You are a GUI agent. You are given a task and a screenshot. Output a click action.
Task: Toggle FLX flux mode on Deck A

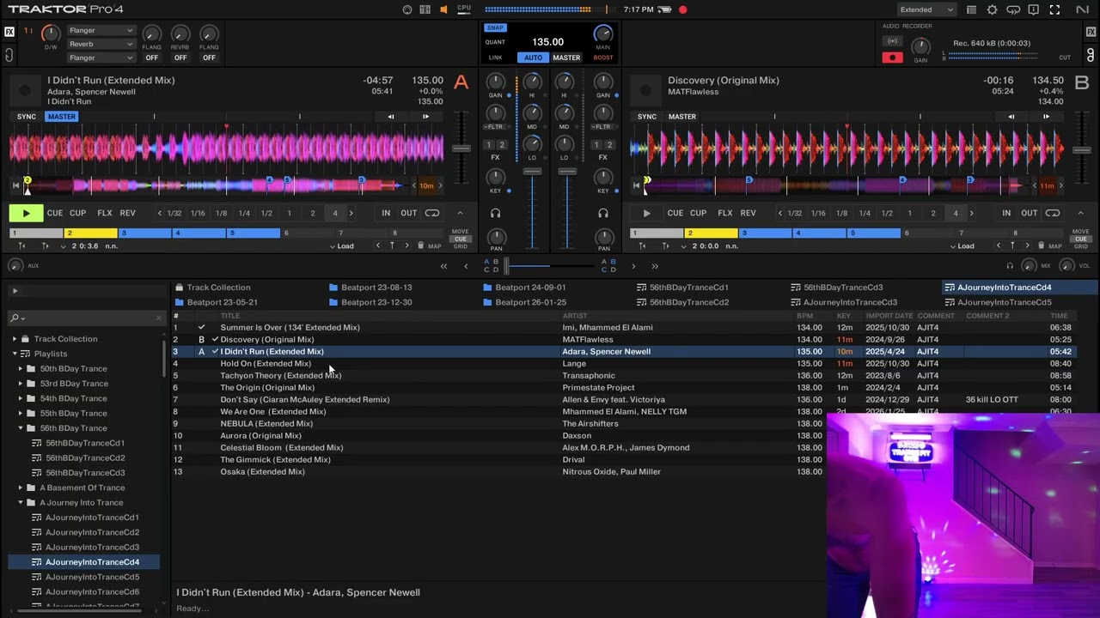pos(104,213)
